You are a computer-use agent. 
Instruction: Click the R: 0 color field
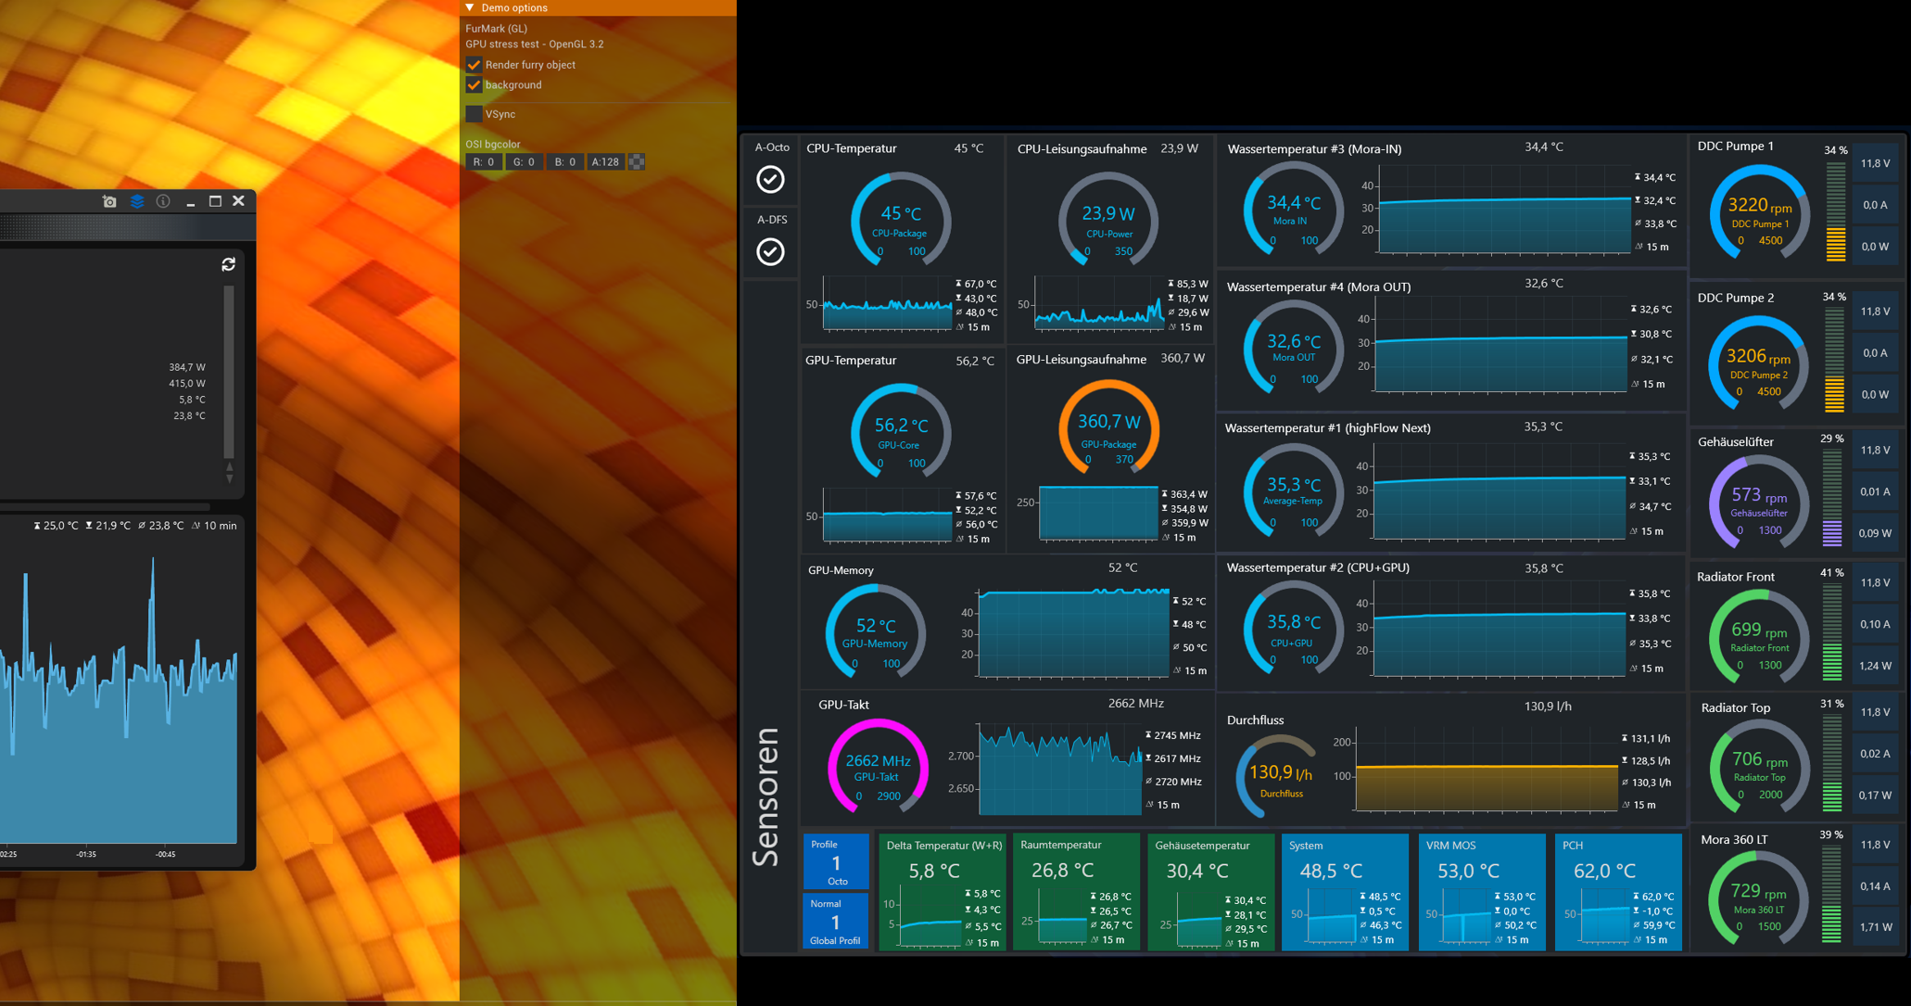[x=483, y=162]
